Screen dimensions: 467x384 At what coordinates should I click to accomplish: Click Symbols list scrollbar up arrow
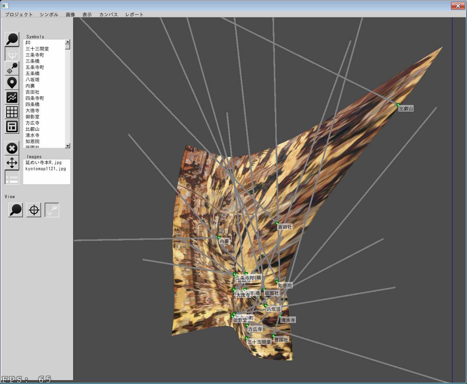[68, 42]
